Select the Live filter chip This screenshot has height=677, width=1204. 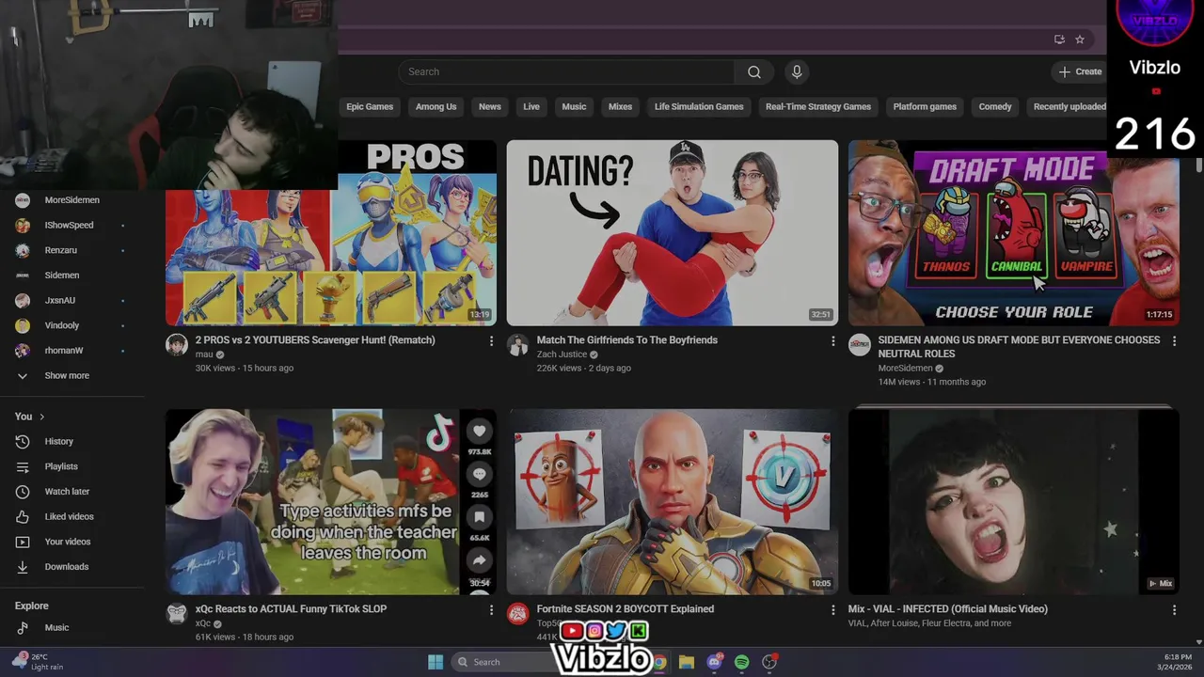(x=531, y=106)
